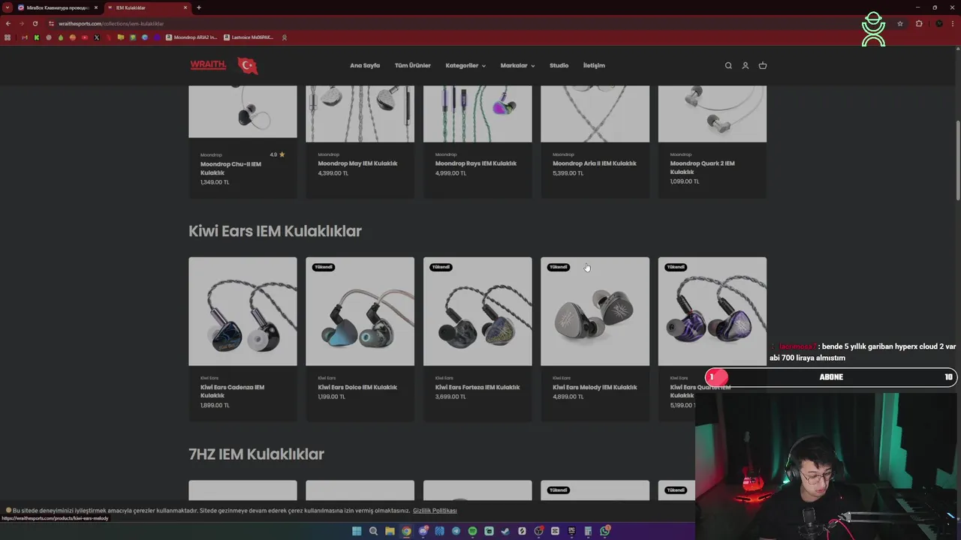Select the Moondrop Rays product image

pos(477,113)
